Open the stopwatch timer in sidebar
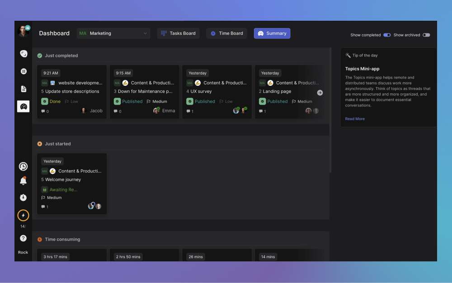Viewport: 452px width, 283px height. 23,198
